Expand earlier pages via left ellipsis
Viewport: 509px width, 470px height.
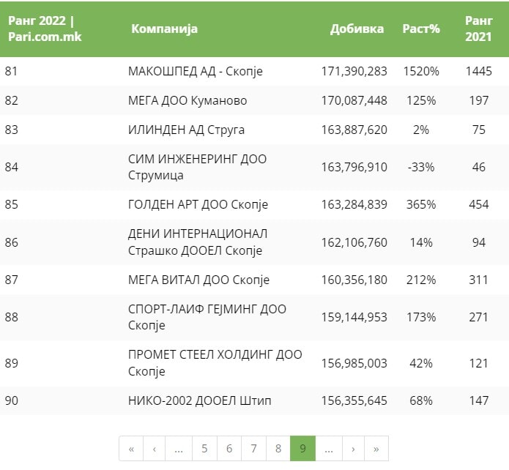(179, 449)
